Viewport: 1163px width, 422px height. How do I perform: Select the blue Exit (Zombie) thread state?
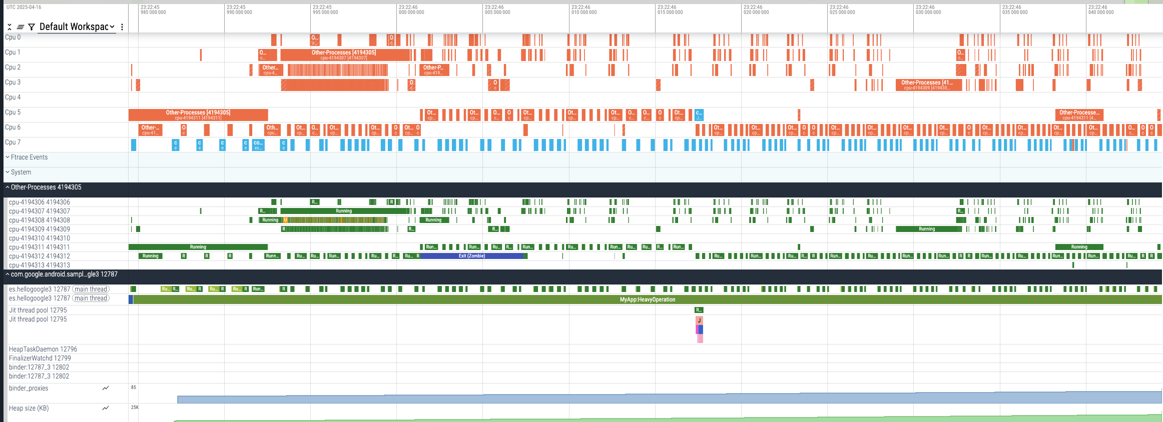pos(471,256)
